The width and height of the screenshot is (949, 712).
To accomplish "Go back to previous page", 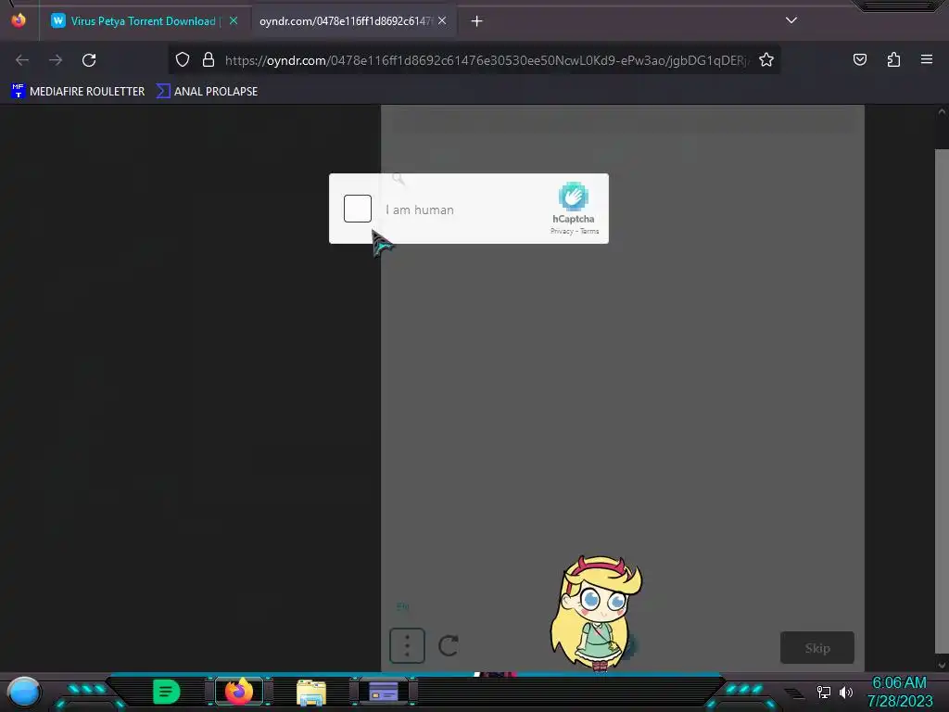I will tap(22, 60).
